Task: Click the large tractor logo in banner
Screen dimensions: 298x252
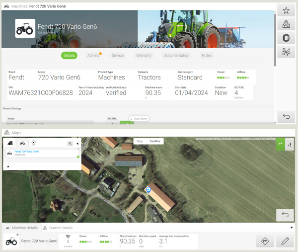Action: pos(25,28)
